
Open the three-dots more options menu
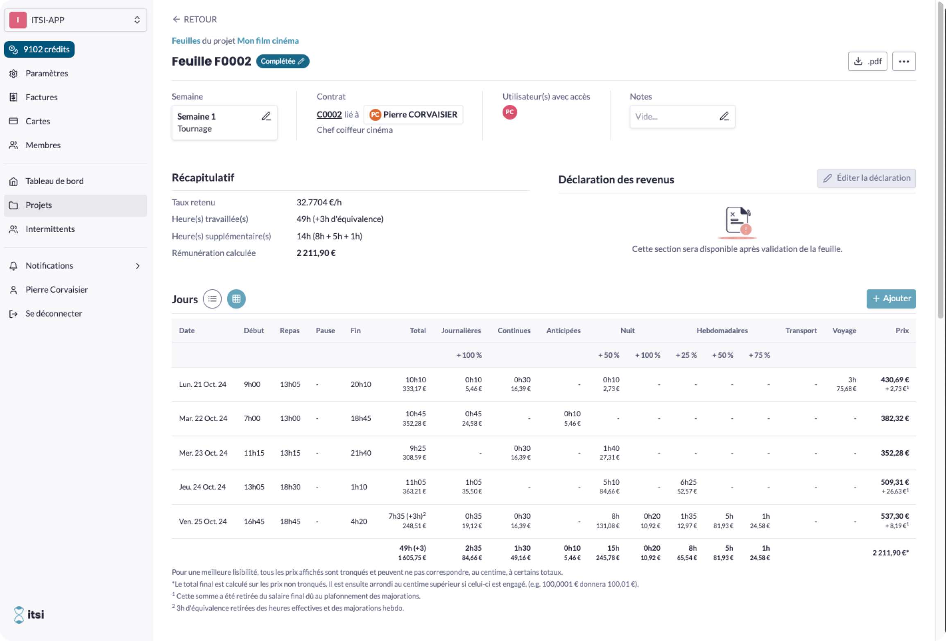904,61
